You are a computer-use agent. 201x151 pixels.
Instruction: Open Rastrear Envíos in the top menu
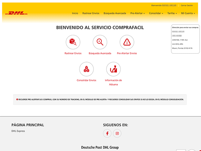(91, 13)
